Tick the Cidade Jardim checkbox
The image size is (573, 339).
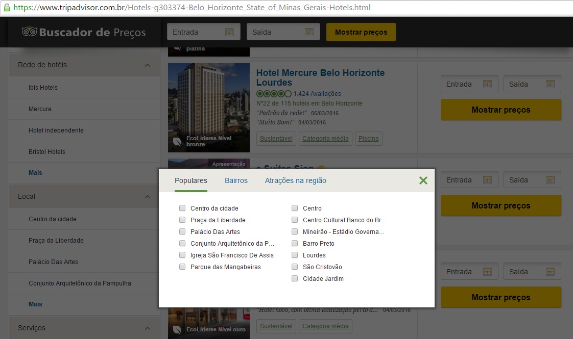tap(295, 278)
